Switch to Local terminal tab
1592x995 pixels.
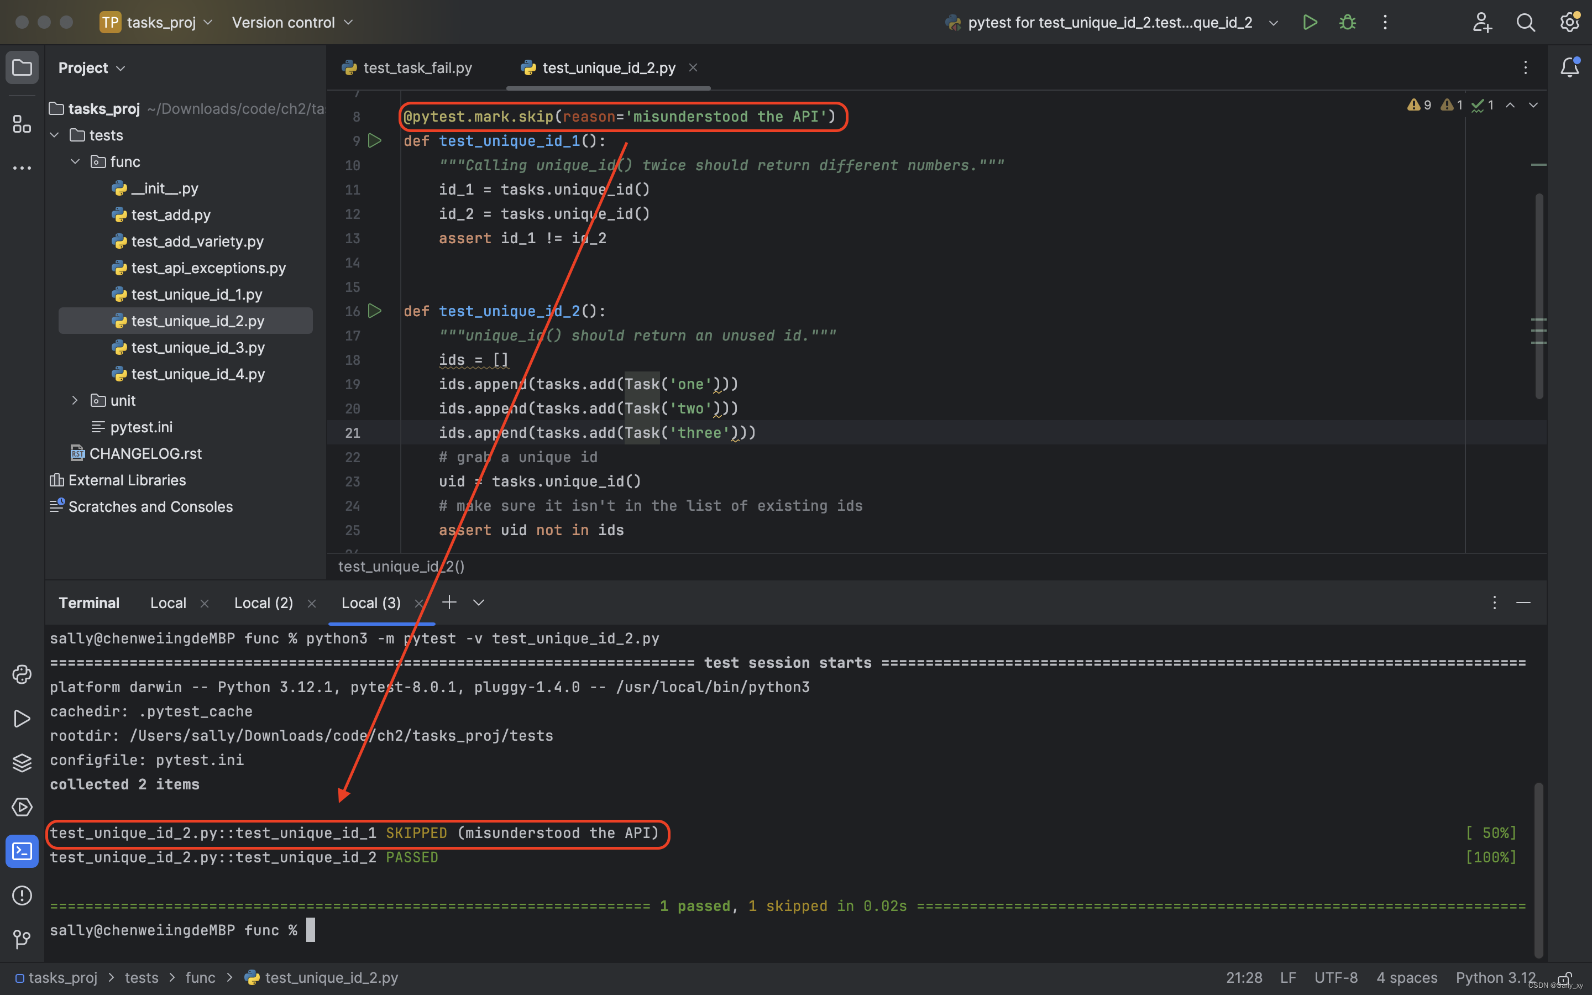(167, 603)
